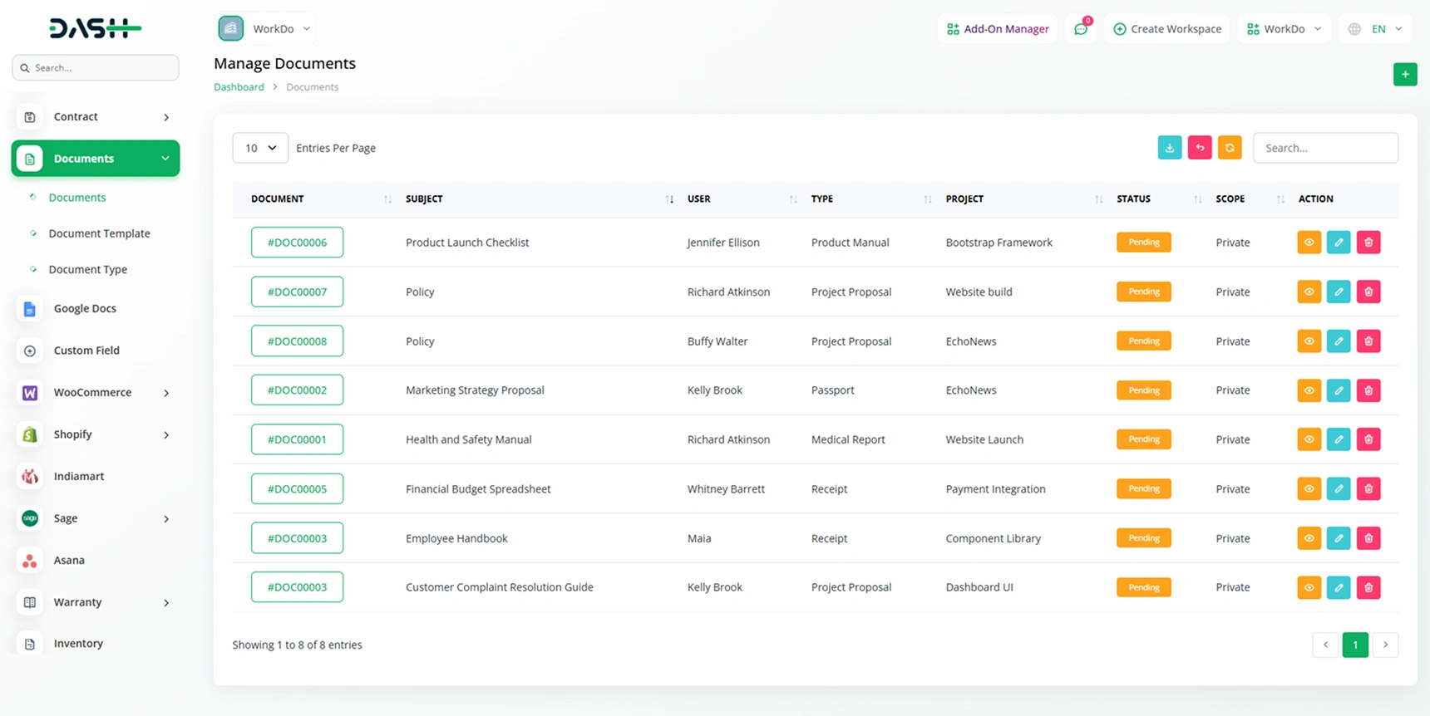This screenshot has height=716, width=1430.
Task: View Financial Budget Spreadsheet via eye icon
Action: click(1309, 489)
